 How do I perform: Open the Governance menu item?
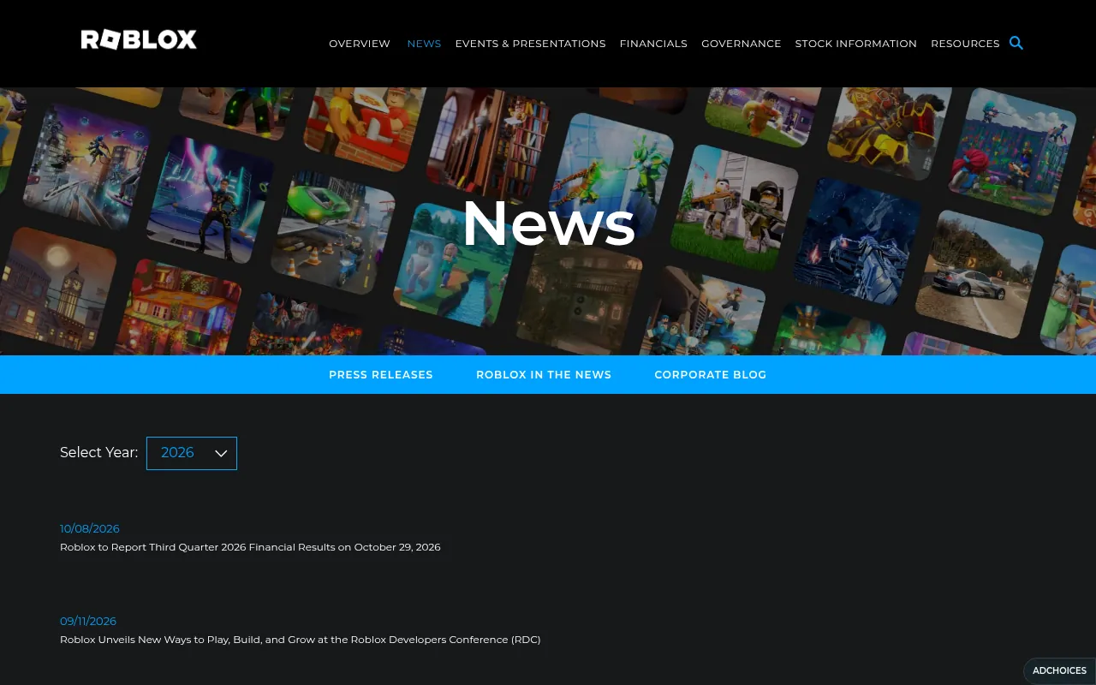[742, 44]
